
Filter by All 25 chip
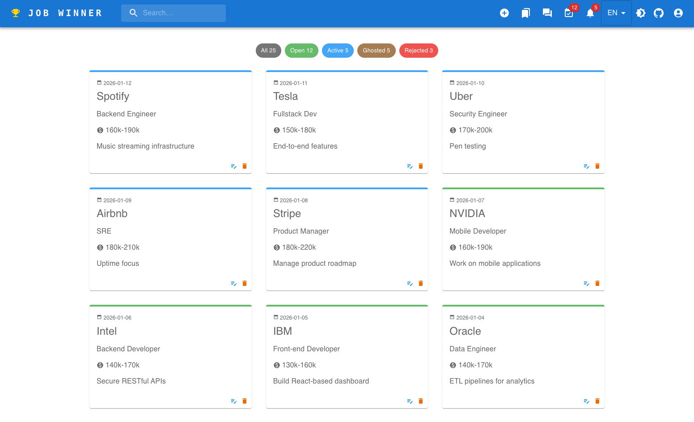pyautogui.click(x=268, y=51)
